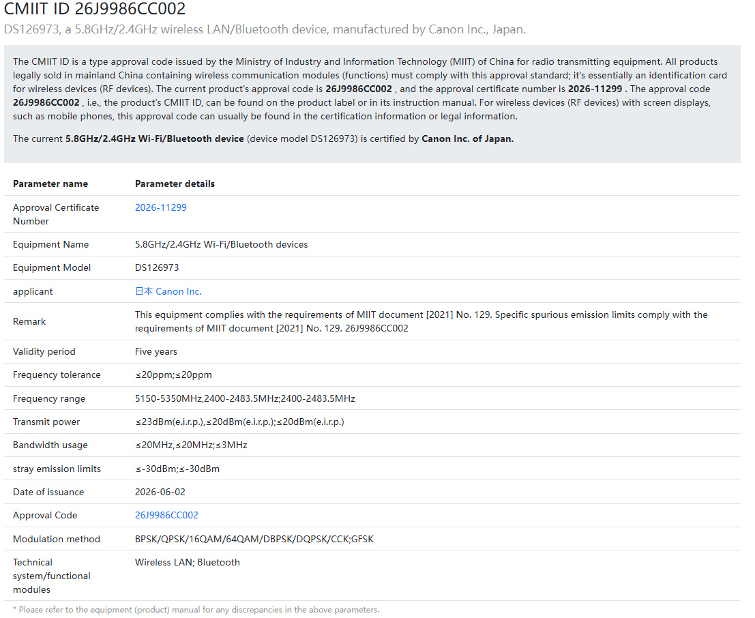Select the date 2026-06-02
Screen dimensions: 755x618
160,492
